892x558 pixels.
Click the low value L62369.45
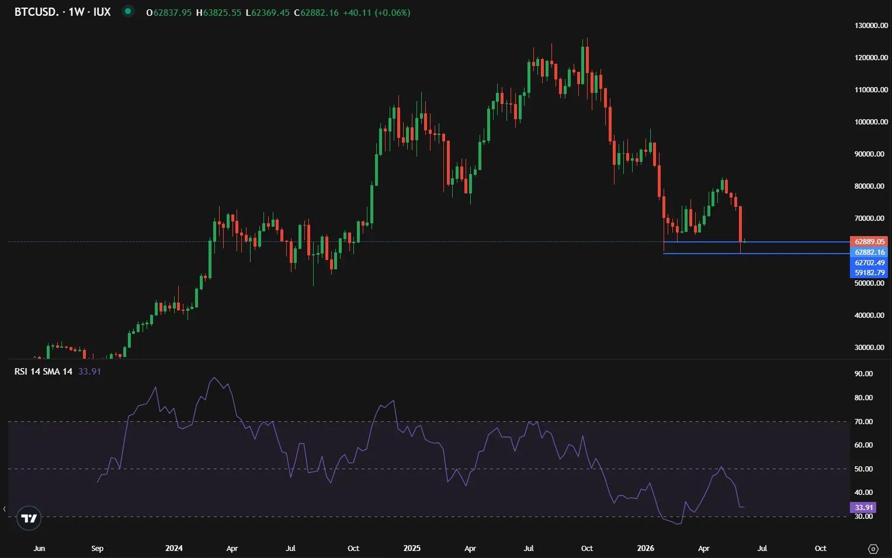pos(268,13)
